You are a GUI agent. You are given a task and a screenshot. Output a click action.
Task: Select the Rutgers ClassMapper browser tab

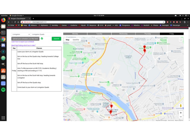point(19,19)
